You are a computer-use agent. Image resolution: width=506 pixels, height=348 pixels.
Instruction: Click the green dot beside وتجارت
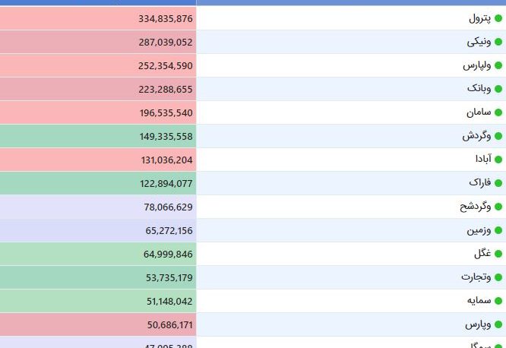coord(498,277)
